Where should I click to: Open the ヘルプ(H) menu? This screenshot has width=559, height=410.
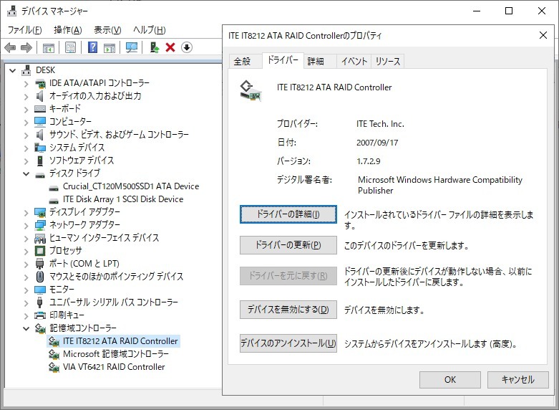pos(150,30)
